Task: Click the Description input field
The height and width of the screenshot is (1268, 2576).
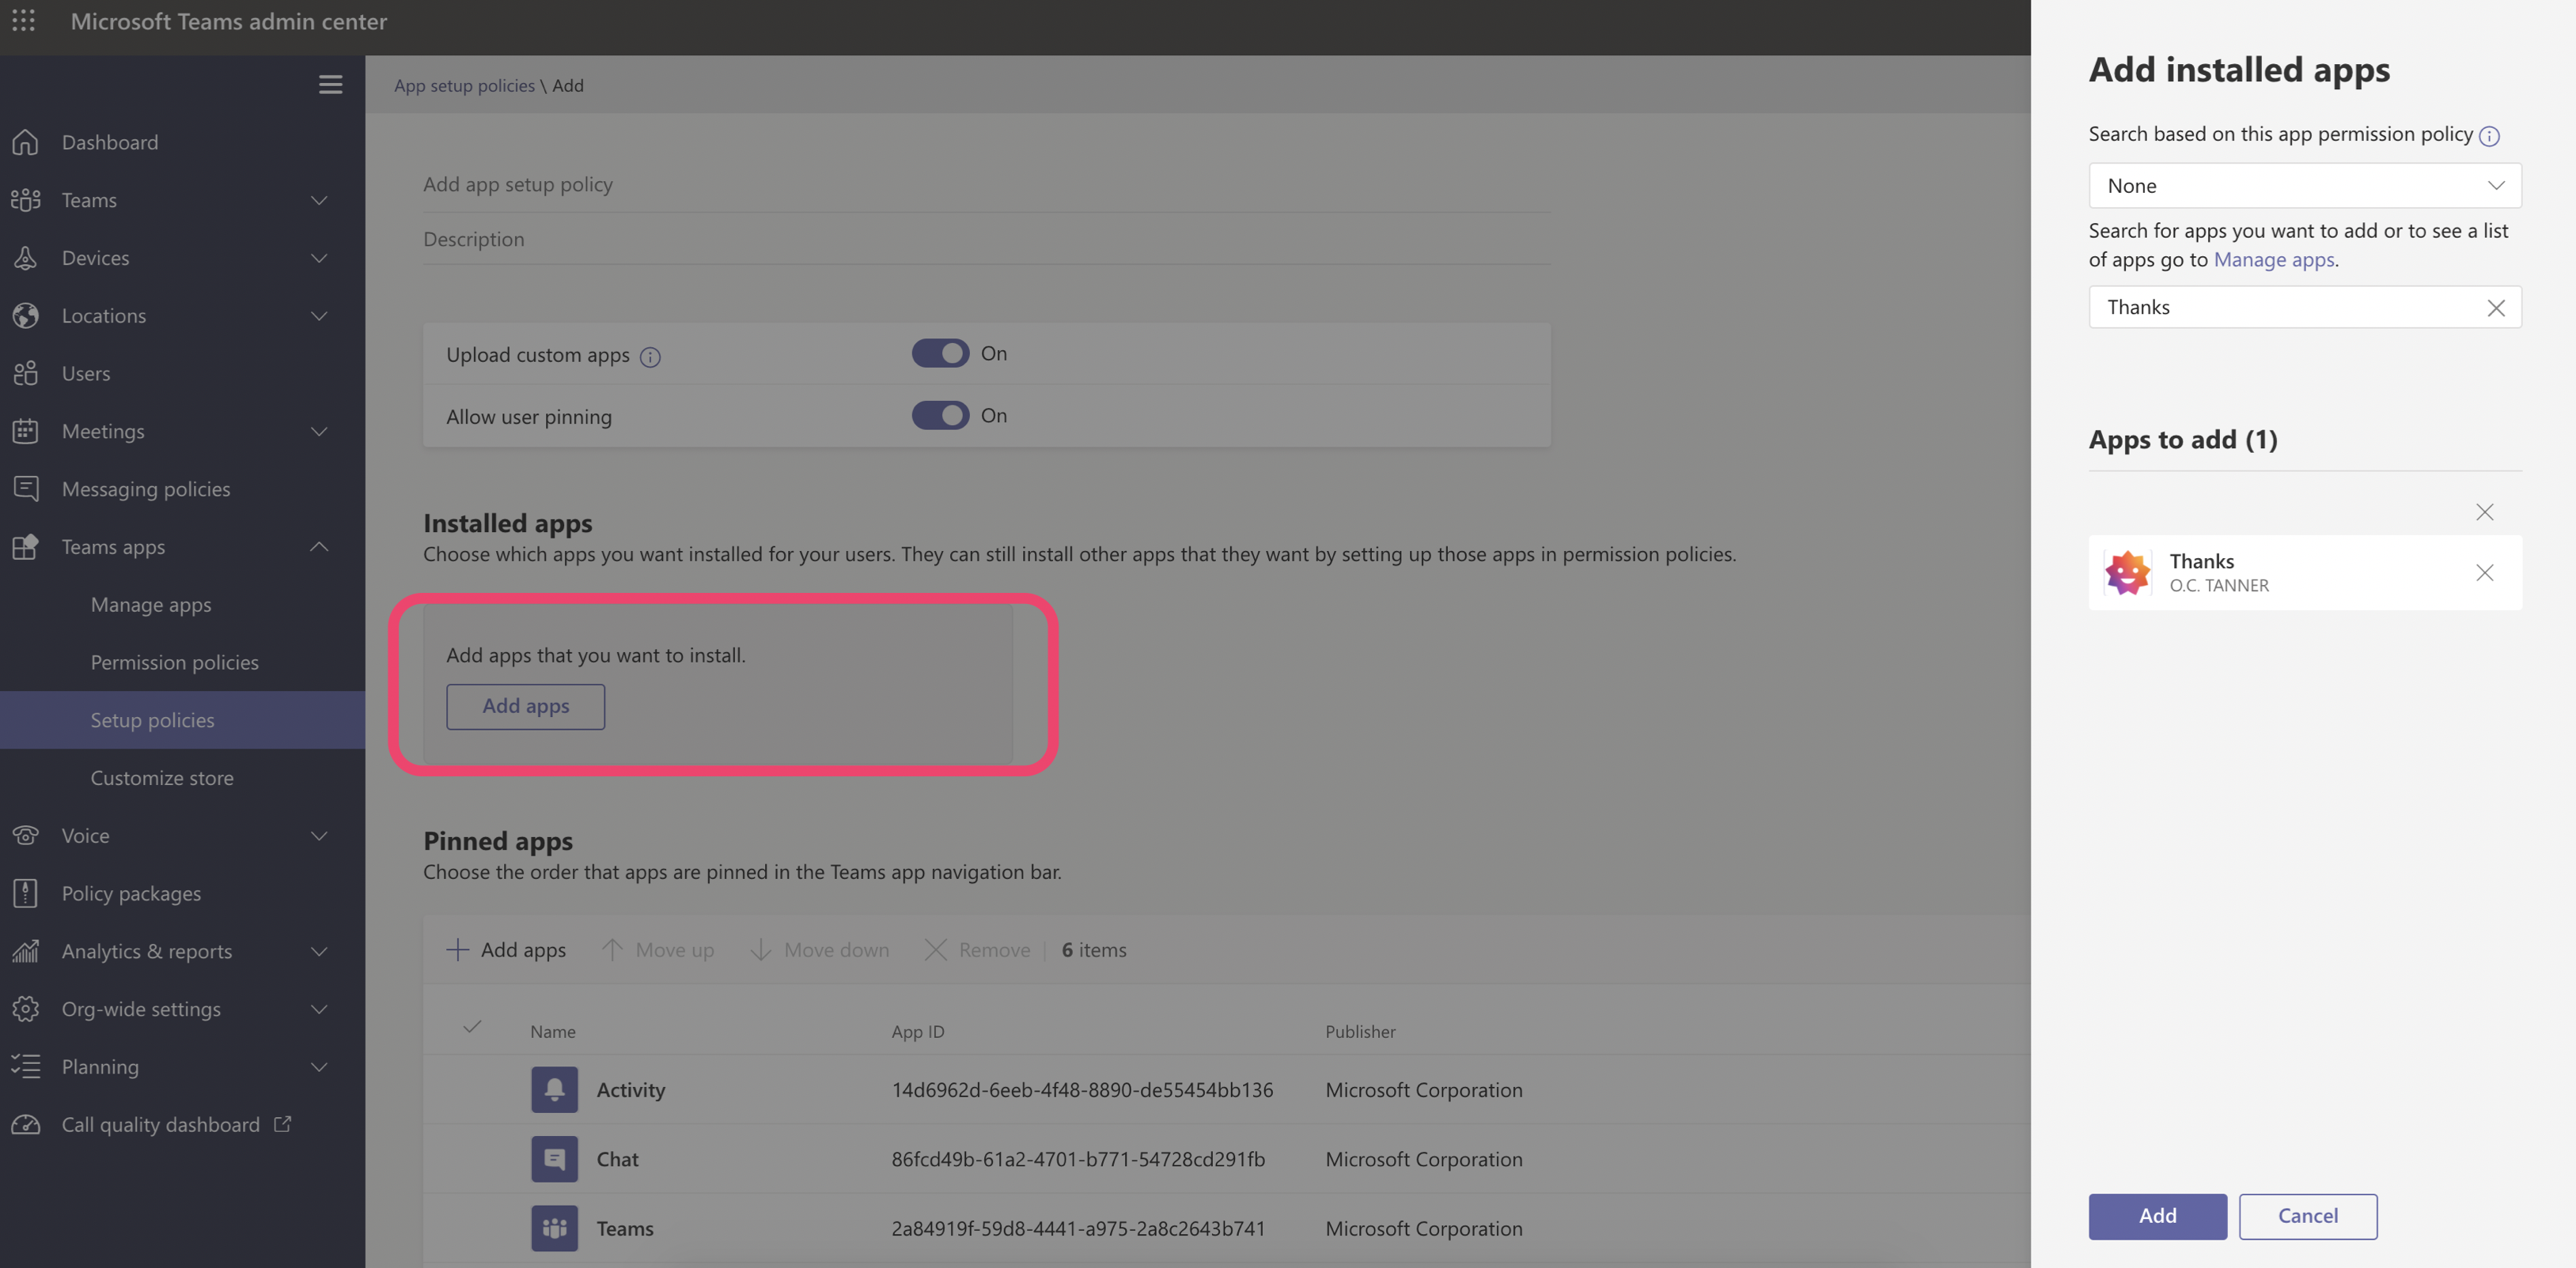Action: pyautogui.click(x=986, y=240)
